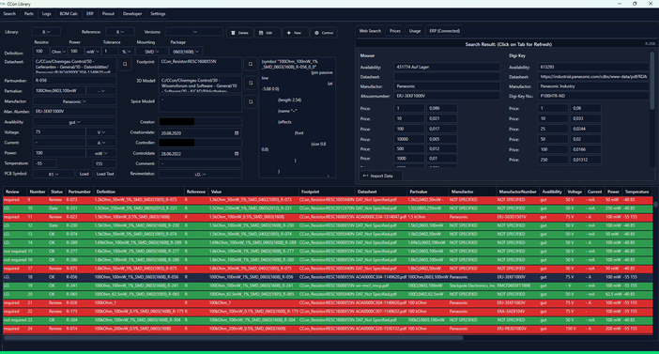Viewport: 659px width, 354px height.
Task: Click the New button with plus icon
Action: [296, 32]
